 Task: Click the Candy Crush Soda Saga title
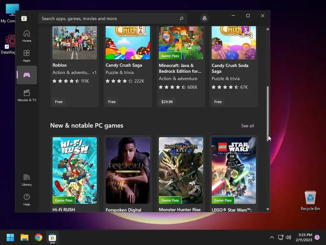click(230, 68)
